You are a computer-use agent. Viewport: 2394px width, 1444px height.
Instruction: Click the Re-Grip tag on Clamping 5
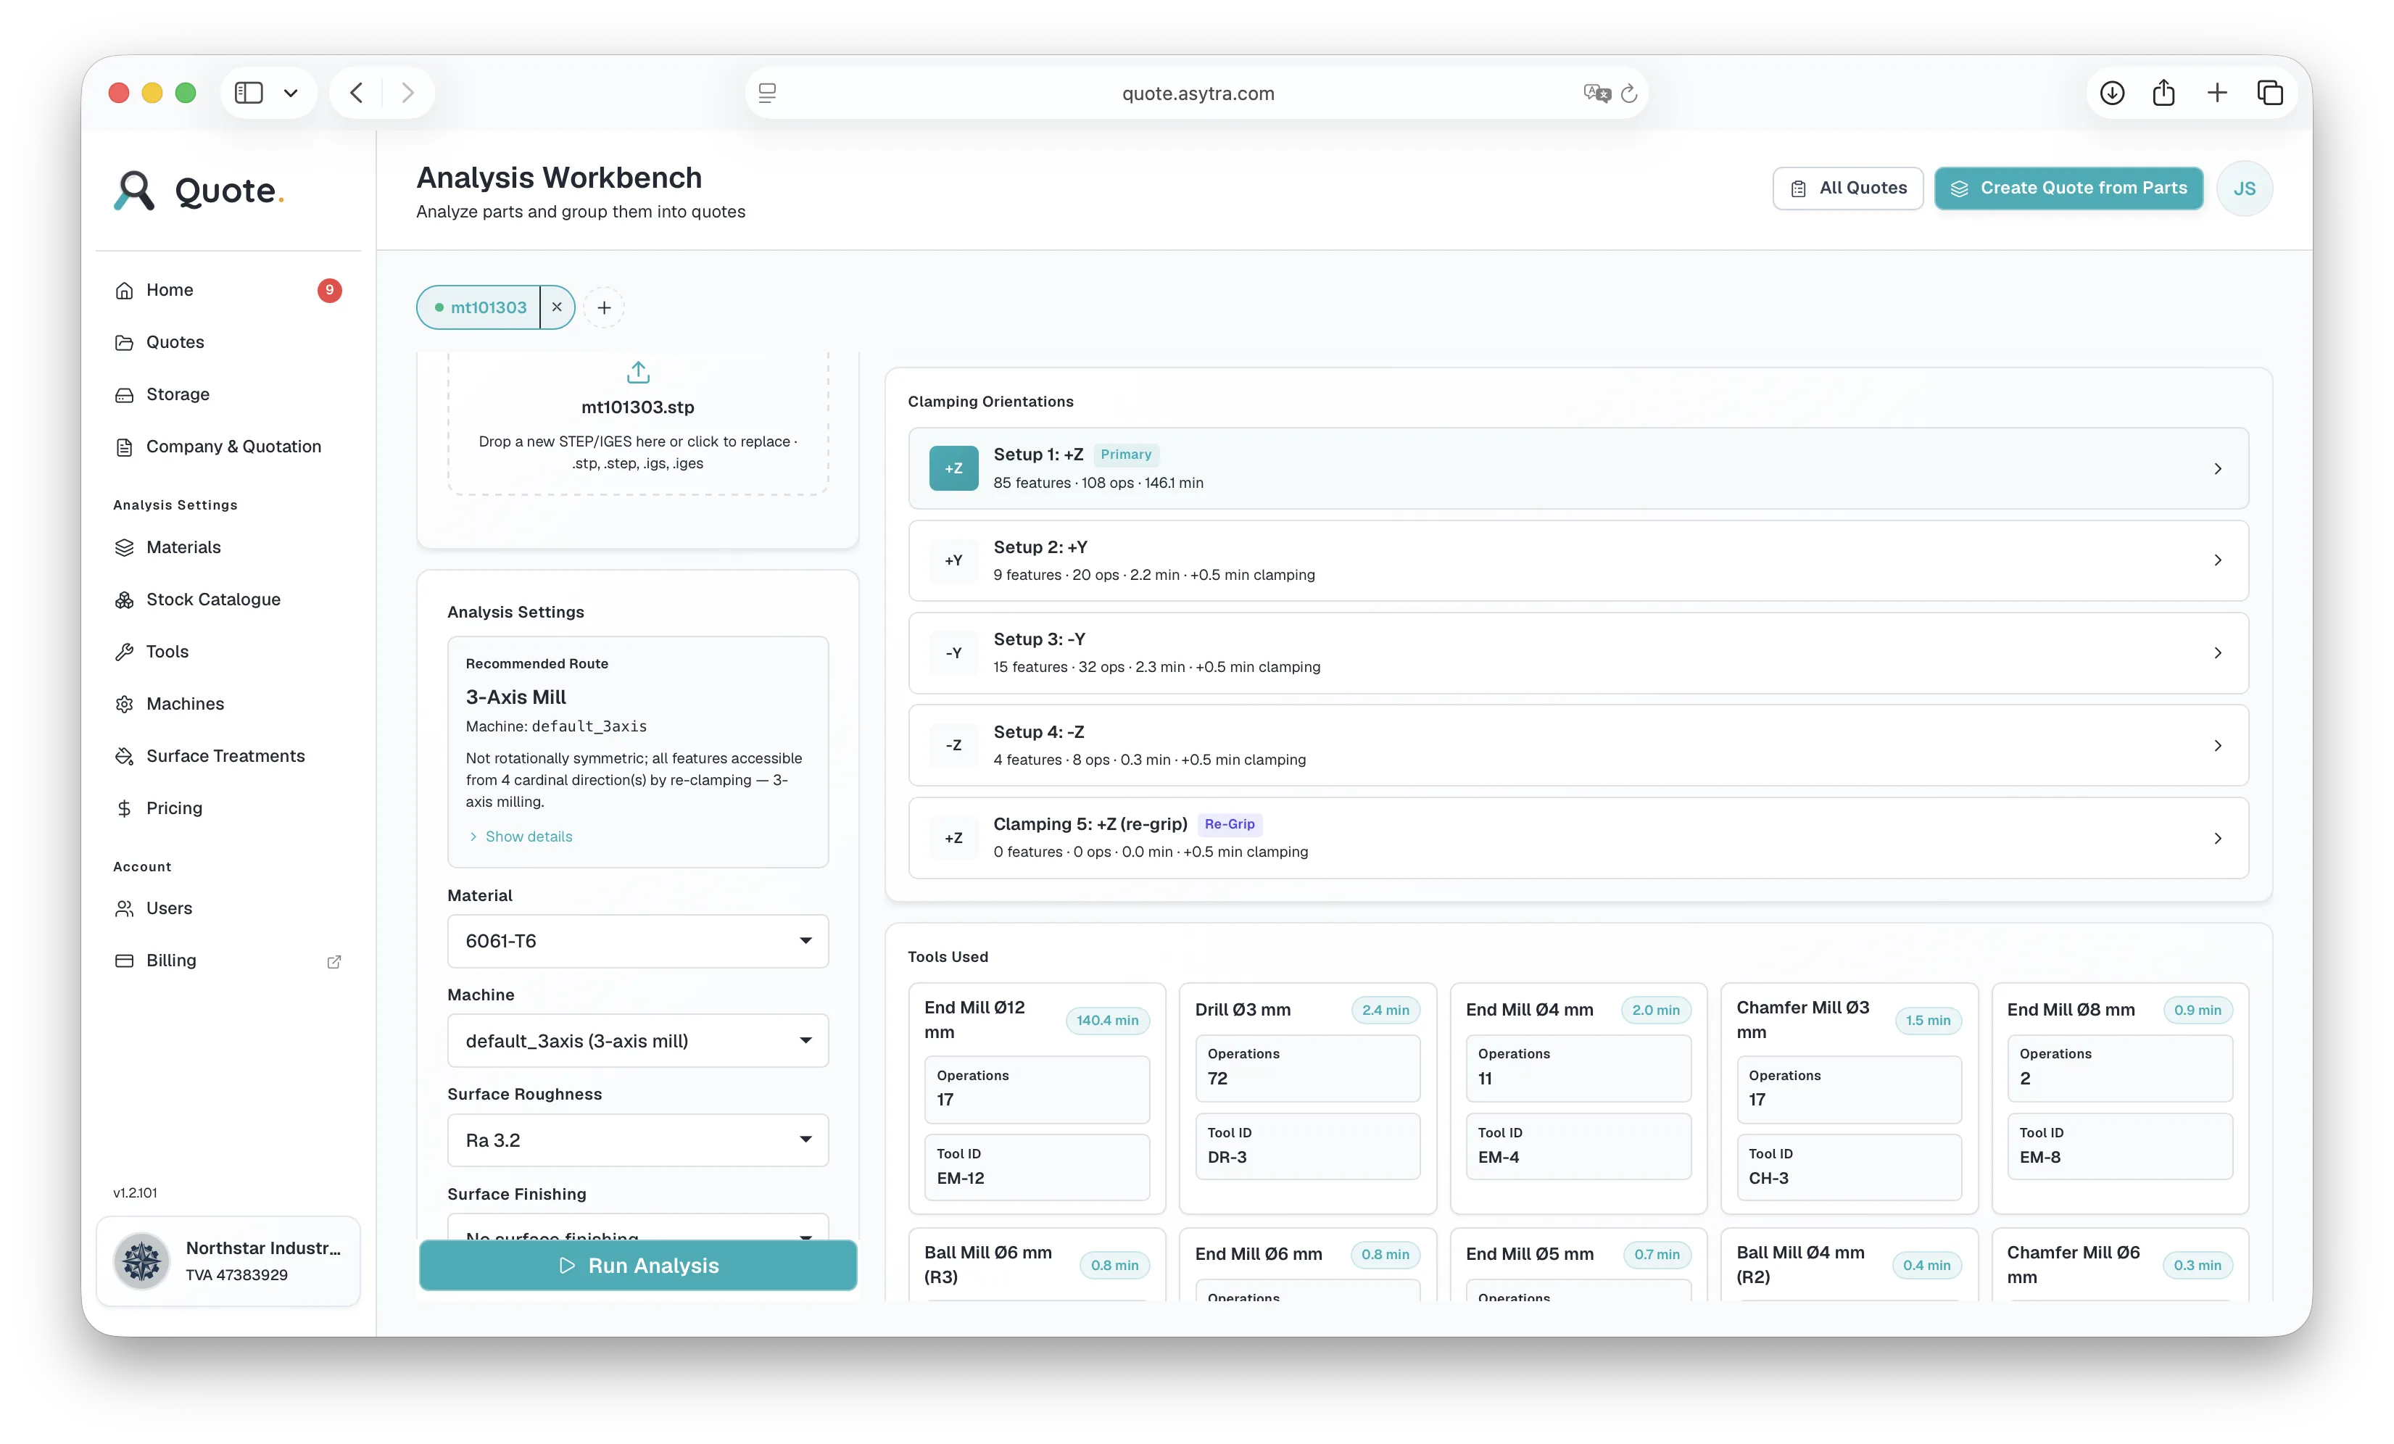pyautogui.click(x=1230, y=824)
